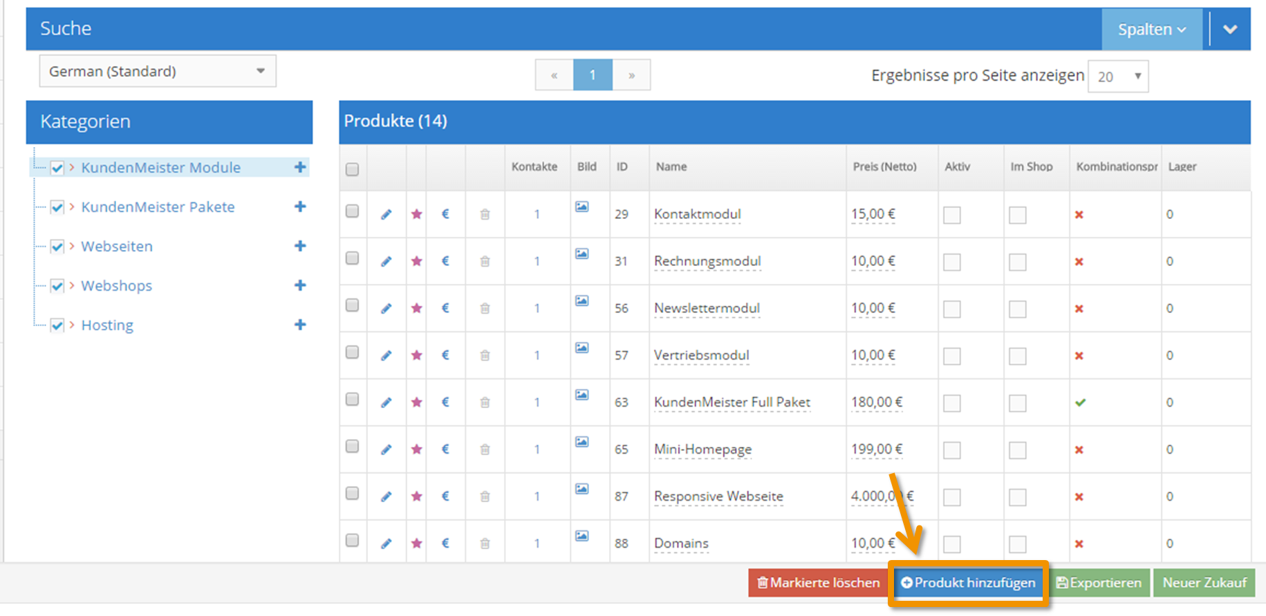1266x616 pixels.
Task: Uncheck the KundenMeister Module category checkbox
Action: point(57,168)
